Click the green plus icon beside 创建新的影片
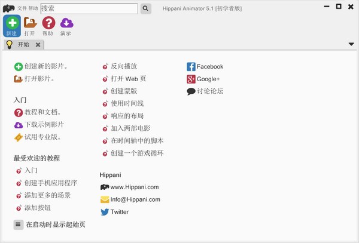This screenshot has height=243, width=359. pos(19,67)
